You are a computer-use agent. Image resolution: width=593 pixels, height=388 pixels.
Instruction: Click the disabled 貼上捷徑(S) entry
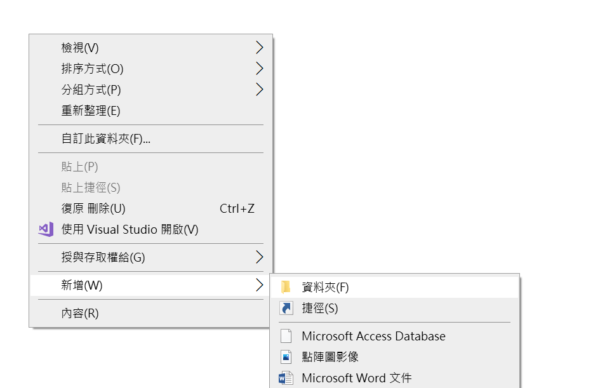151,187
